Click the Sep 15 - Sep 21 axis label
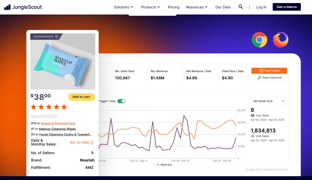Screen dimensions: 312x180 pyautogui.click(x=139, y=161)
